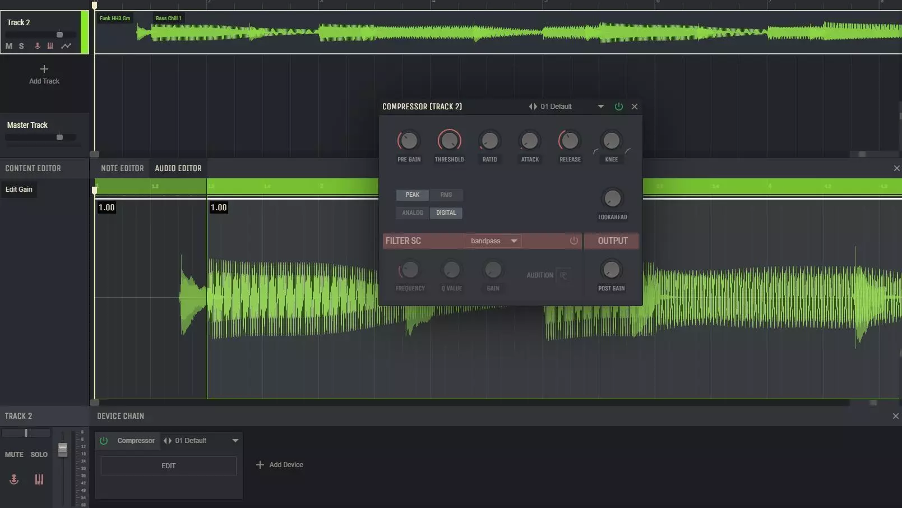Show the Track 2 automation curve icon

[66, 46]
